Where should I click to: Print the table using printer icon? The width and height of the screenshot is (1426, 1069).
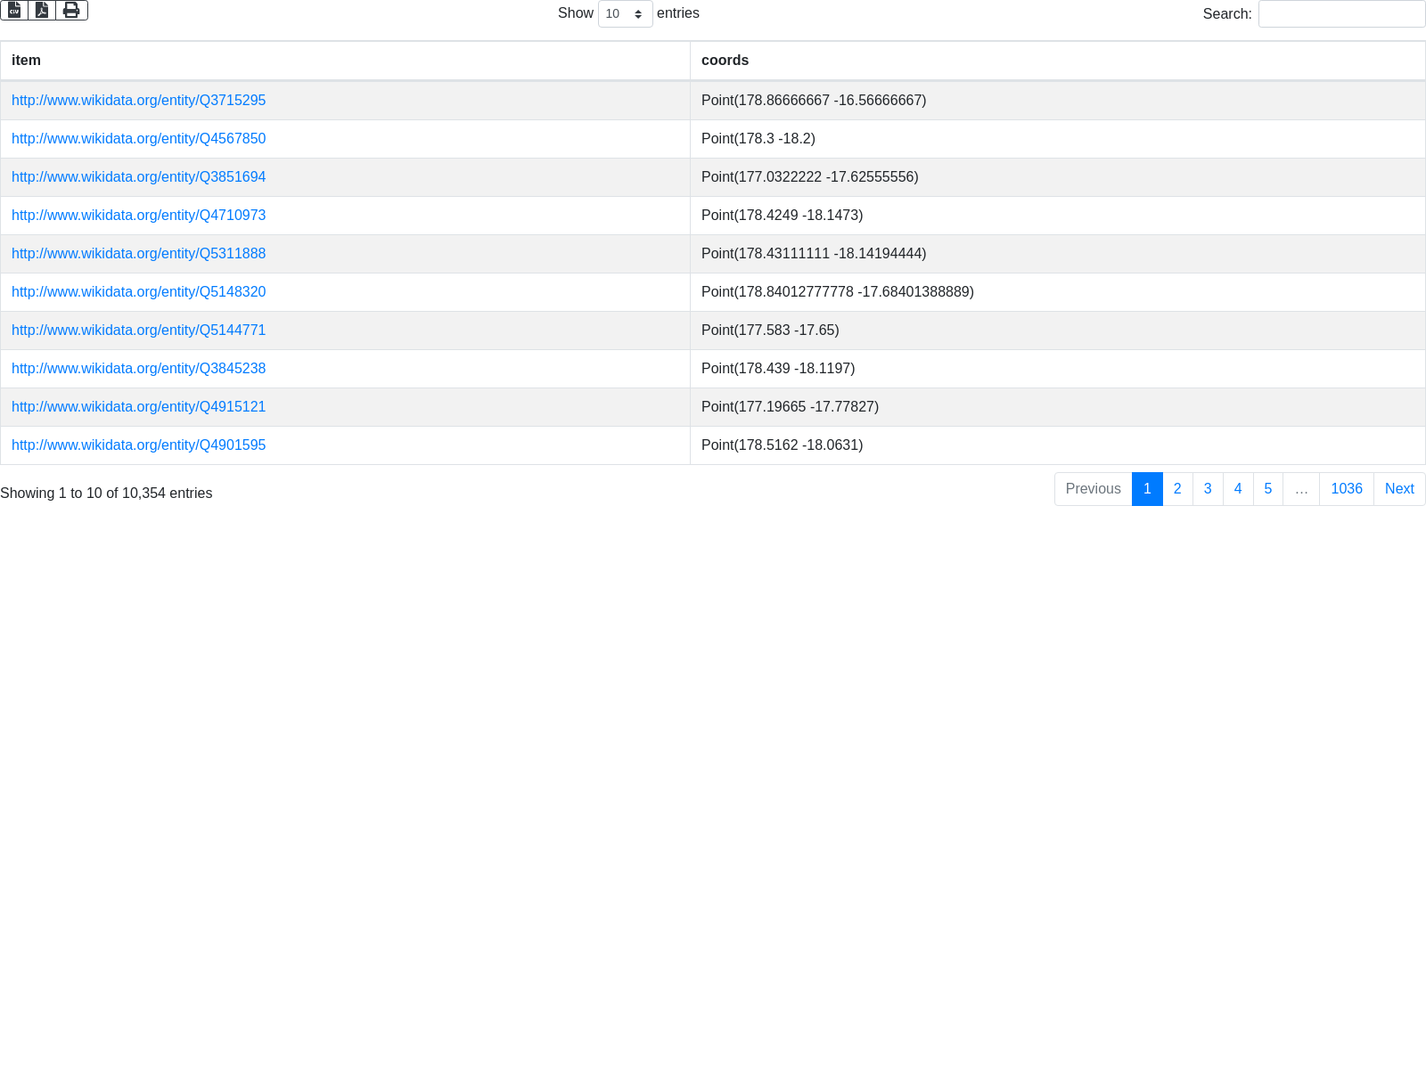pyautogui.click(x=71, y=10)
